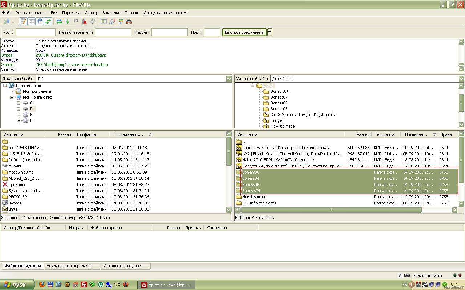Select Мои документы in local tree
Image resolution: width=465 pixels, height=290 pixels.
click(x=37, y=91)
